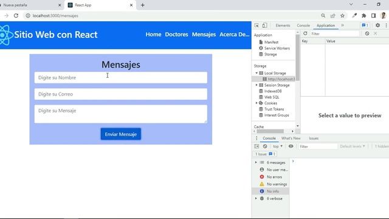Open the Chrome profile avatar

(384, 16)
